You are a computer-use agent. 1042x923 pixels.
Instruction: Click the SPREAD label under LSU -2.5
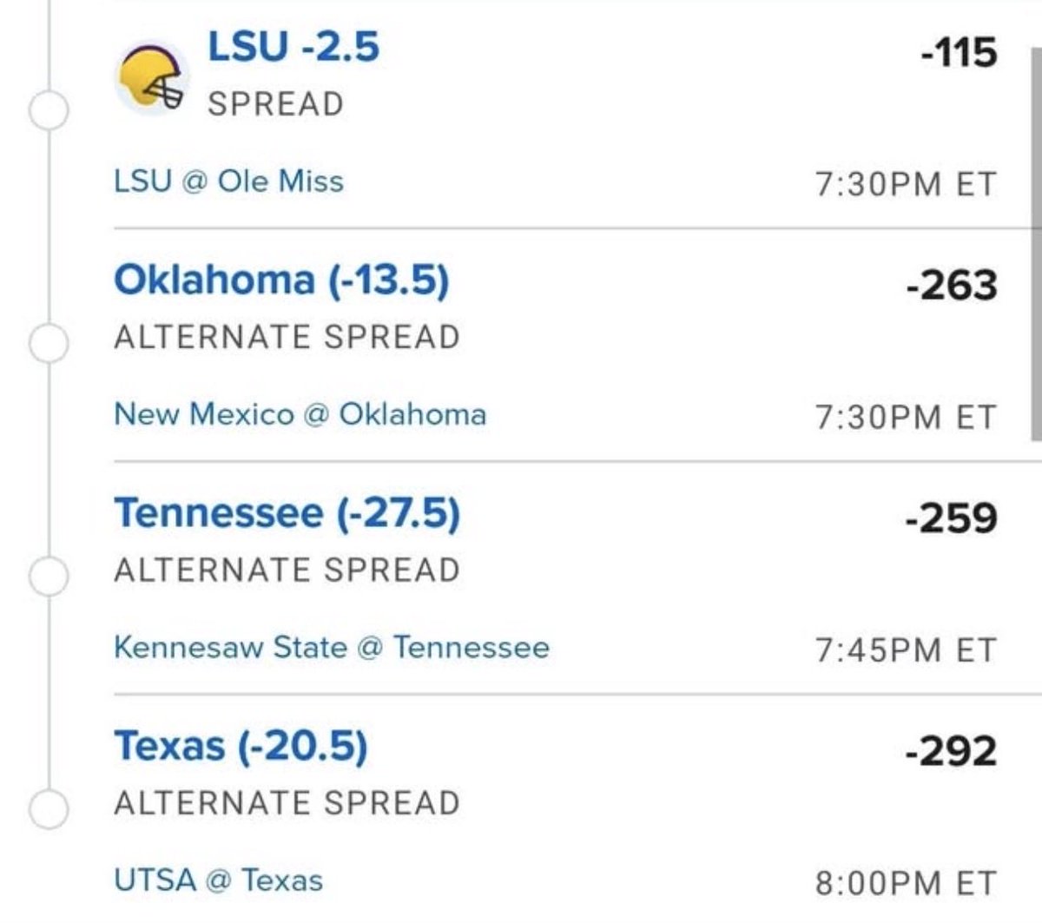point(275,104)
